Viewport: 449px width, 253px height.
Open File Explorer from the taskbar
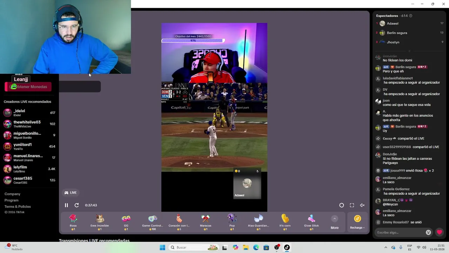(246, 247)
